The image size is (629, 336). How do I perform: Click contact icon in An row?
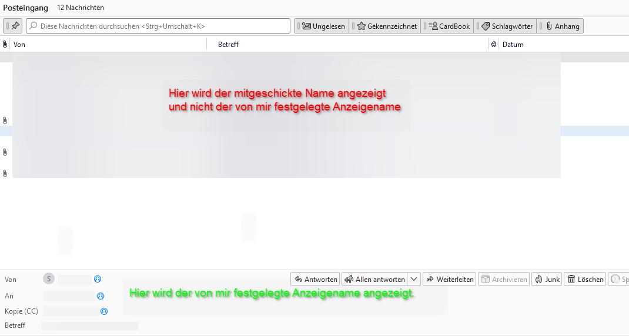[x=101, y=296]
